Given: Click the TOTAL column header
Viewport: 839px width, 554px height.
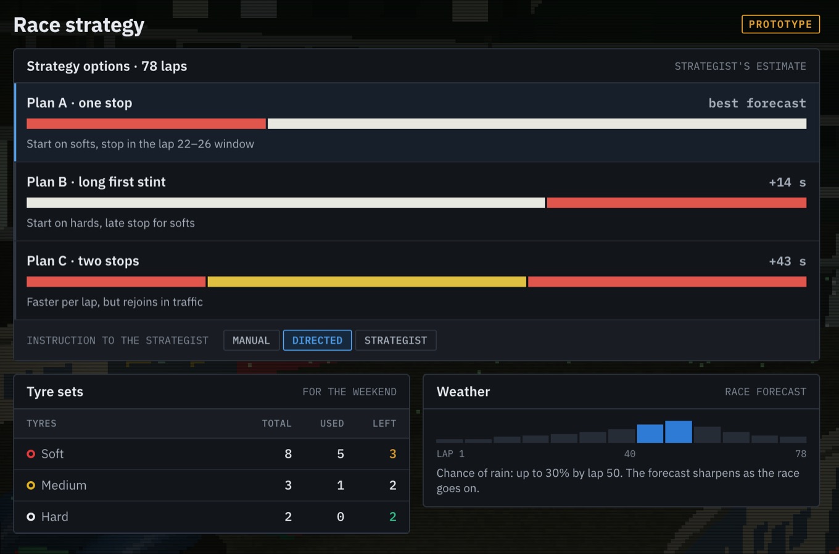Looking at the screenshot, I should 276,424.
